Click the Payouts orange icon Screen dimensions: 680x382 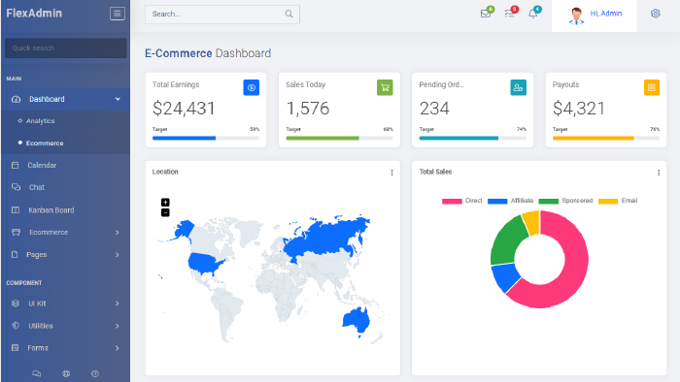[x=652, y=87]
